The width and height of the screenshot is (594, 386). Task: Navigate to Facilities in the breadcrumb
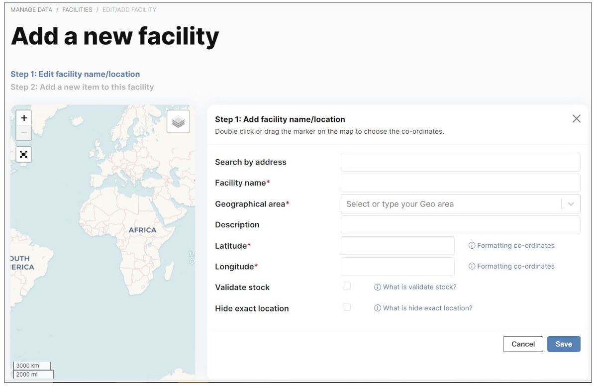point(77,9)
